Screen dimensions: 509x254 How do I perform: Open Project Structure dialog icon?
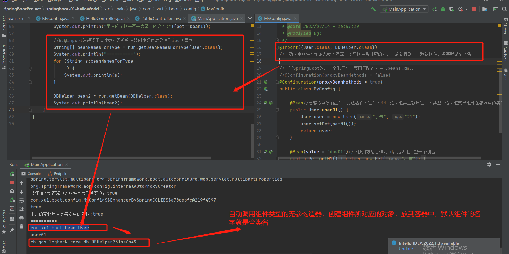pos(485,9)
